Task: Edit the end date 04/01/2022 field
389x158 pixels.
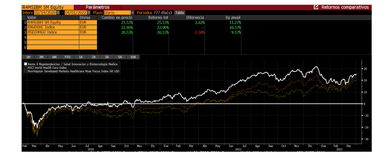Action: pos(75,13)
